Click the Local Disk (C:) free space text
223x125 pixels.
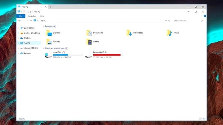click(62, 57)
